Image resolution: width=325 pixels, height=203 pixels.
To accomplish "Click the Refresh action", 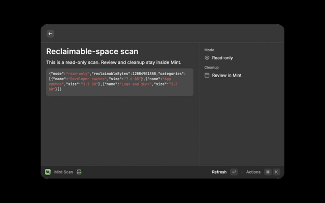I will pos(219,172).
